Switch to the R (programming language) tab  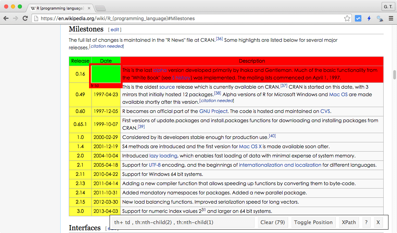[x=57, y=8]
